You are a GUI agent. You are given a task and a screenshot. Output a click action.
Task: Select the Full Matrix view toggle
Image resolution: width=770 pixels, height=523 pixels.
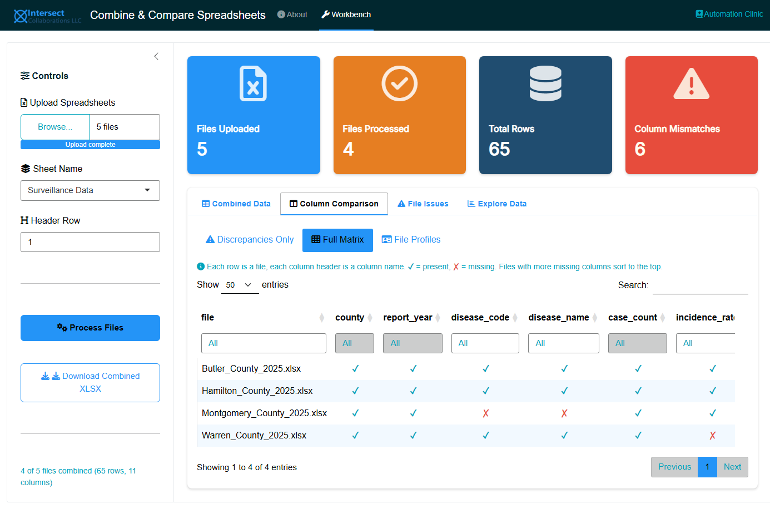tap(337, 240)
